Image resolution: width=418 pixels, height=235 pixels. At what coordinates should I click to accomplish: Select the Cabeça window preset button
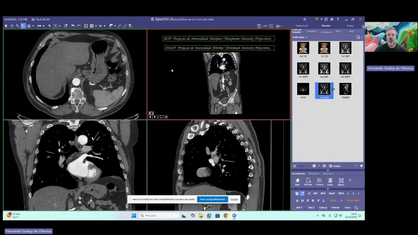tap(323, 208)
